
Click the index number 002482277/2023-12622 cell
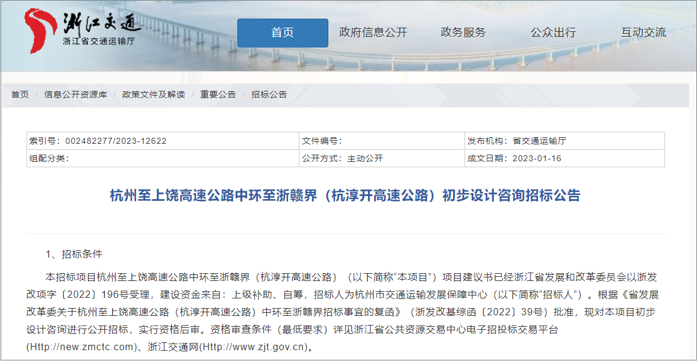point(98,141)
